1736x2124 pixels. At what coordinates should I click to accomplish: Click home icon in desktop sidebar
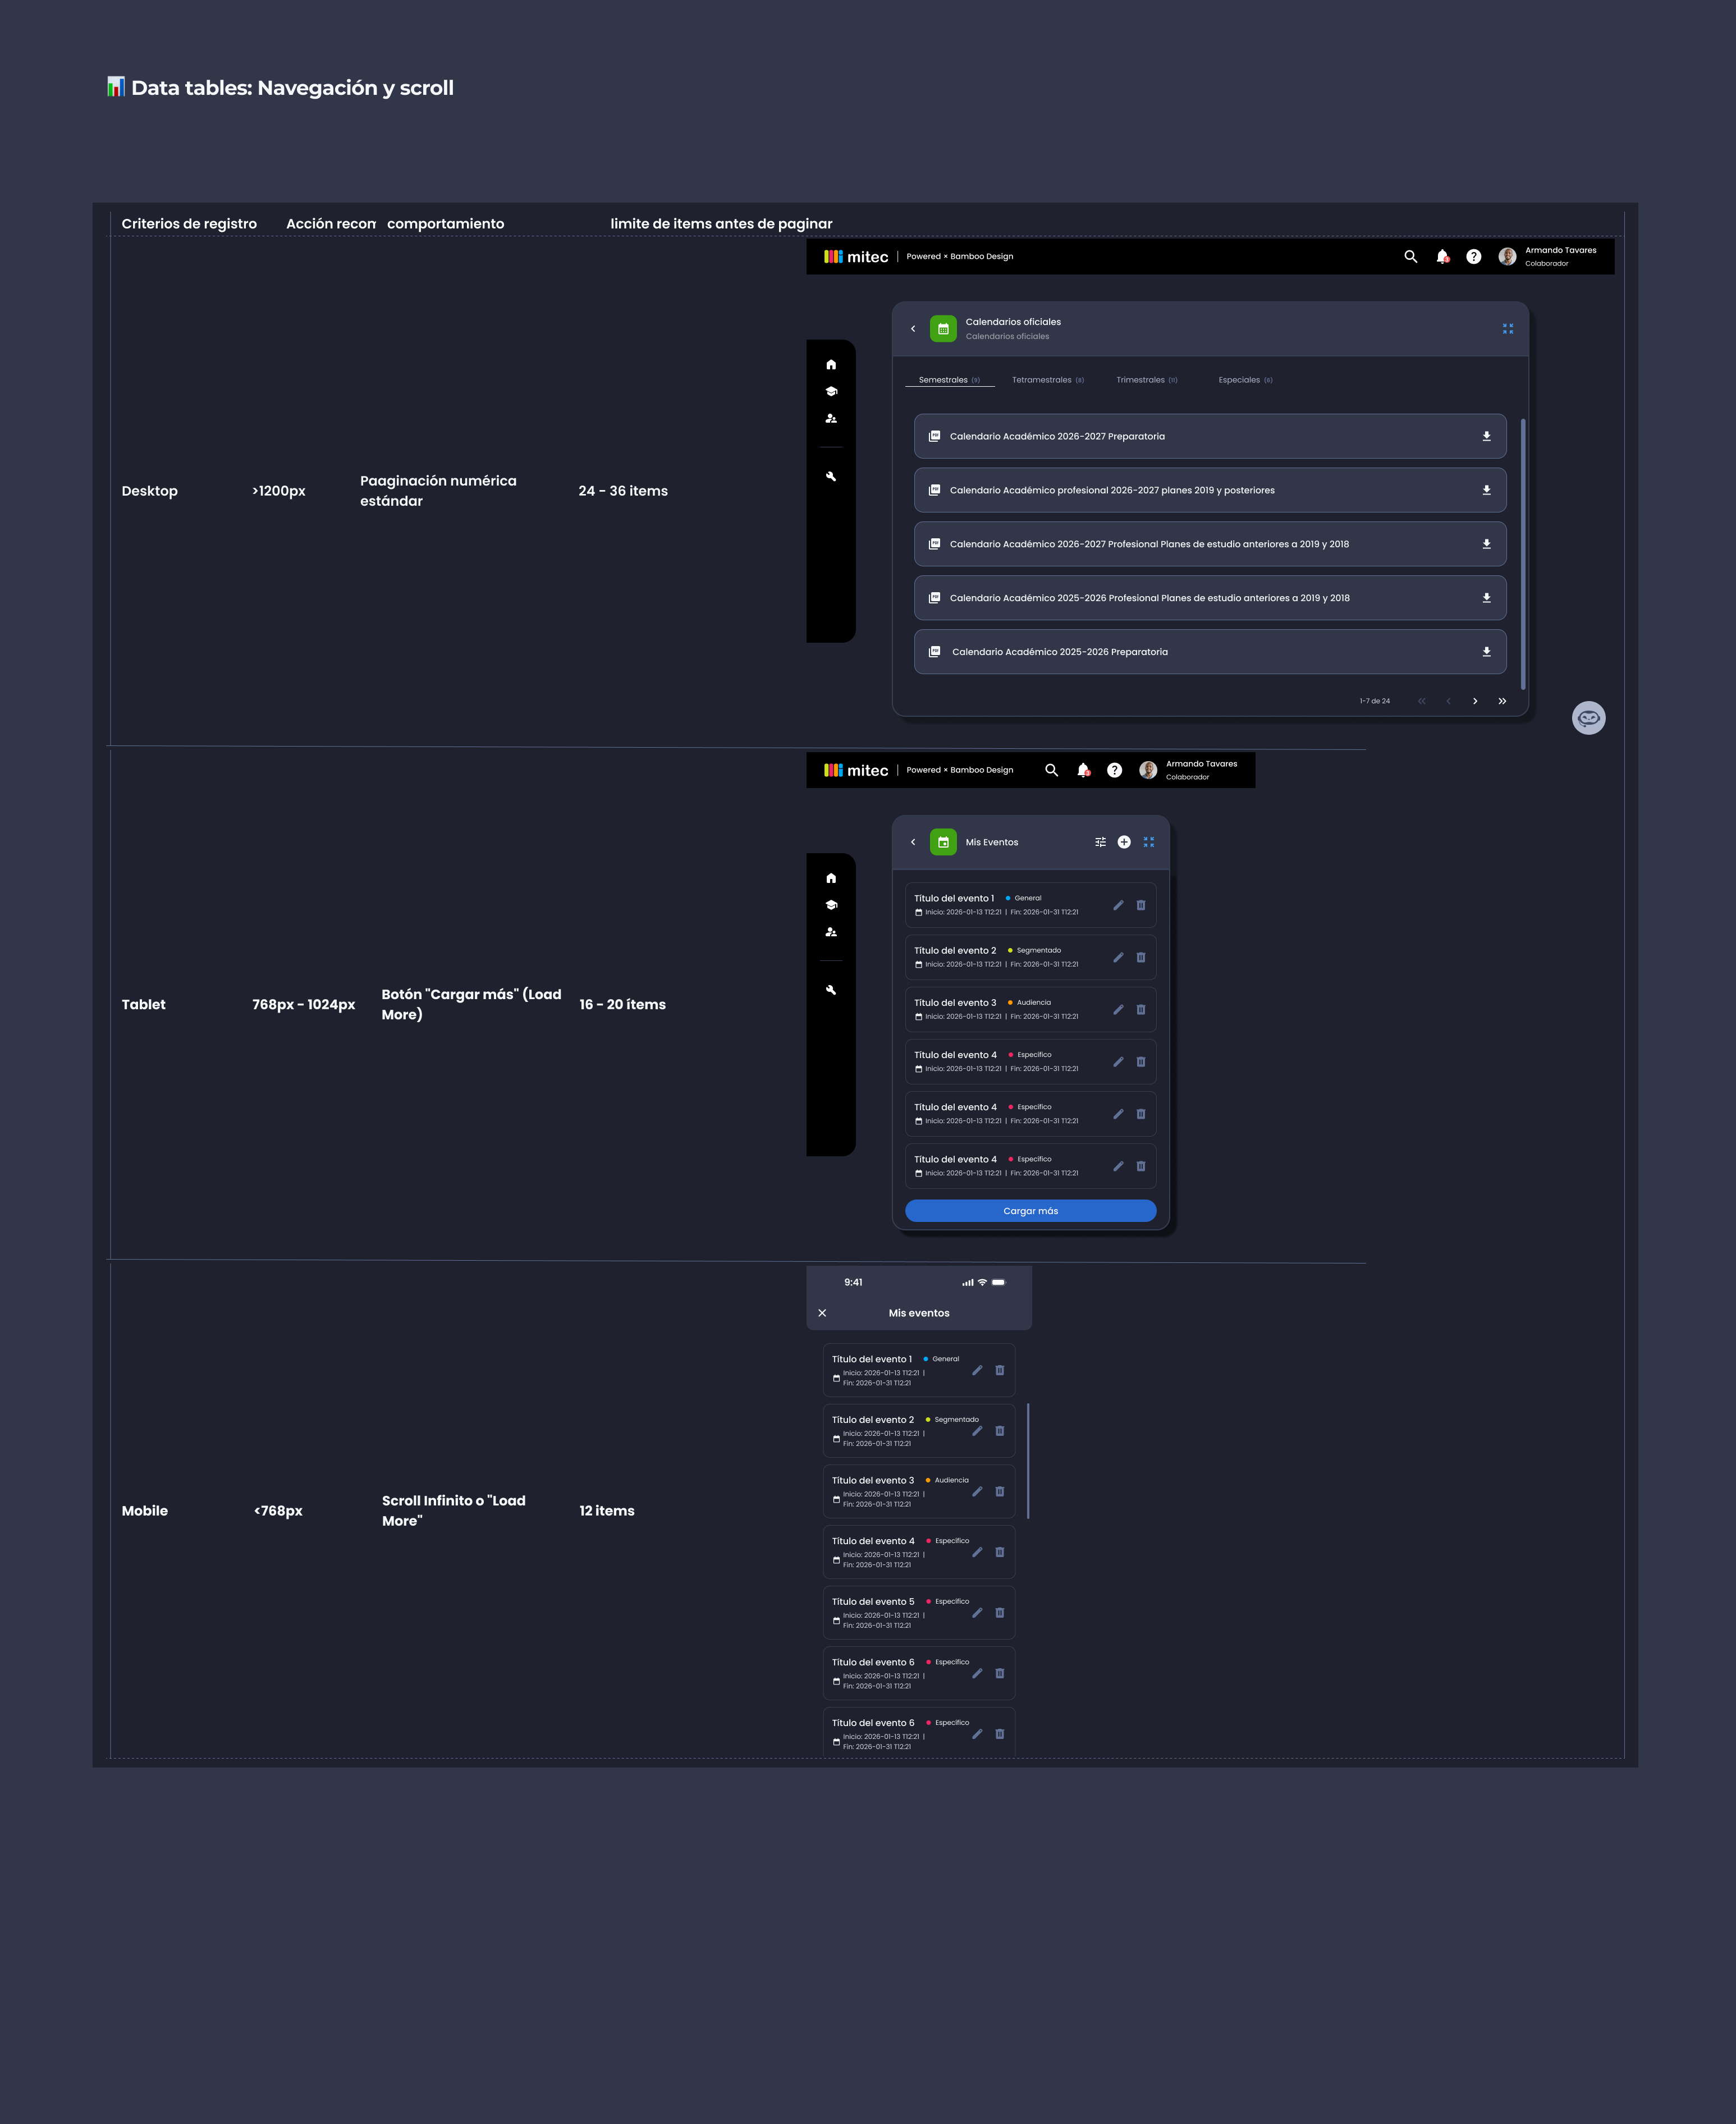[x=831, y=365]
